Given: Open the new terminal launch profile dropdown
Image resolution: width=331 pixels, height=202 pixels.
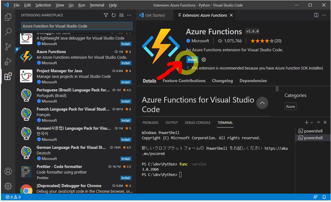Looking at the screenshot, I should (x=312, y=122).
